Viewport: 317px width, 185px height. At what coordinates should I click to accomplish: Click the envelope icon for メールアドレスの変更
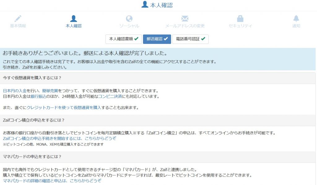[x=185, y=19]
